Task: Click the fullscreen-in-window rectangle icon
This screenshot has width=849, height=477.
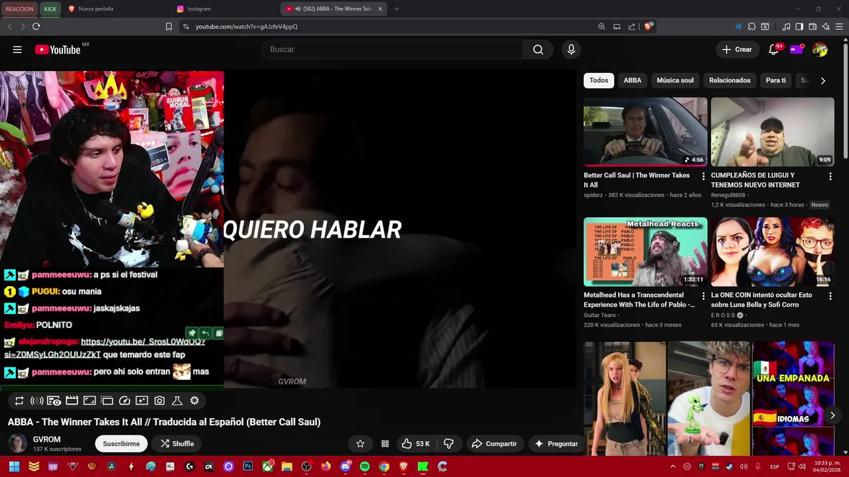Action: pos(90,401)
